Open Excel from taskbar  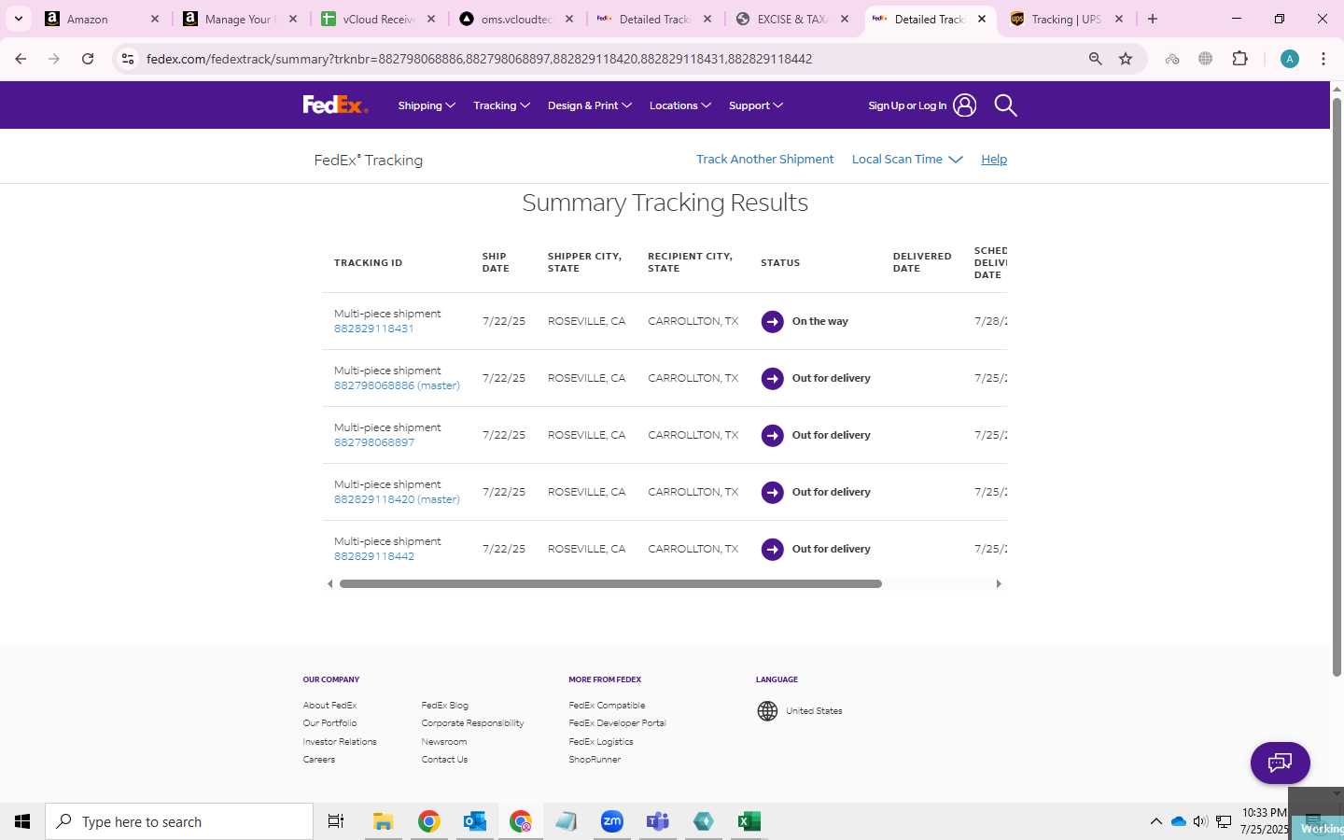tap(749, 821)
